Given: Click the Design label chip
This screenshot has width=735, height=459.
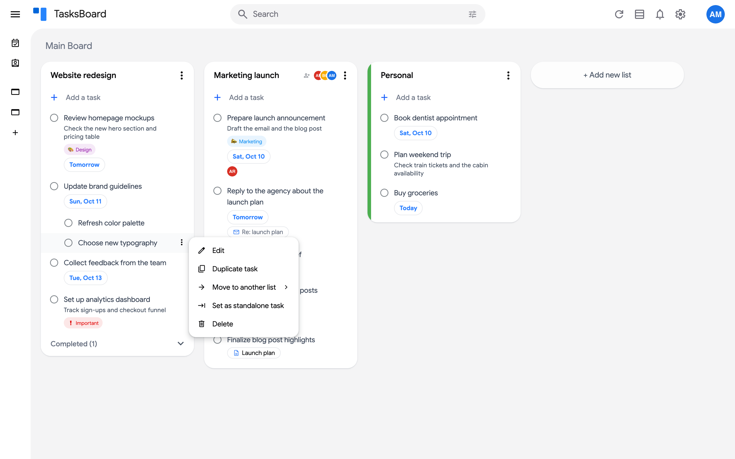Looking at the screenshot, I should click(x=80, y=149).
